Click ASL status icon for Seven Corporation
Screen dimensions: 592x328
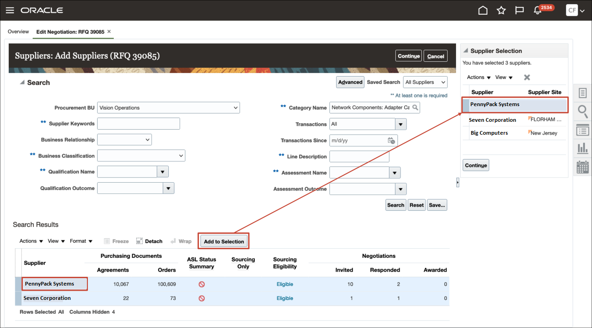pyautogui.click(x=202, y=298)
